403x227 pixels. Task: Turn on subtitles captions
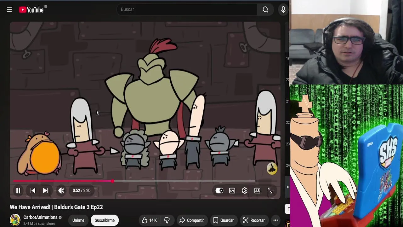(232, 190)
